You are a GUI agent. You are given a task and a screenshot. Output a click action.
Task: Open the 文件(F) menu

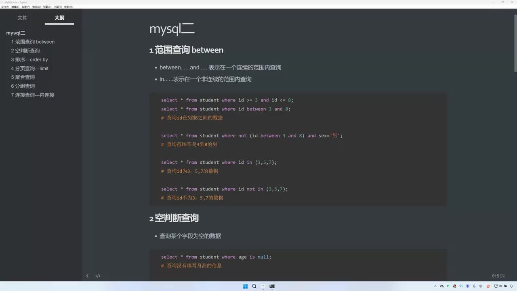(5, 7)
